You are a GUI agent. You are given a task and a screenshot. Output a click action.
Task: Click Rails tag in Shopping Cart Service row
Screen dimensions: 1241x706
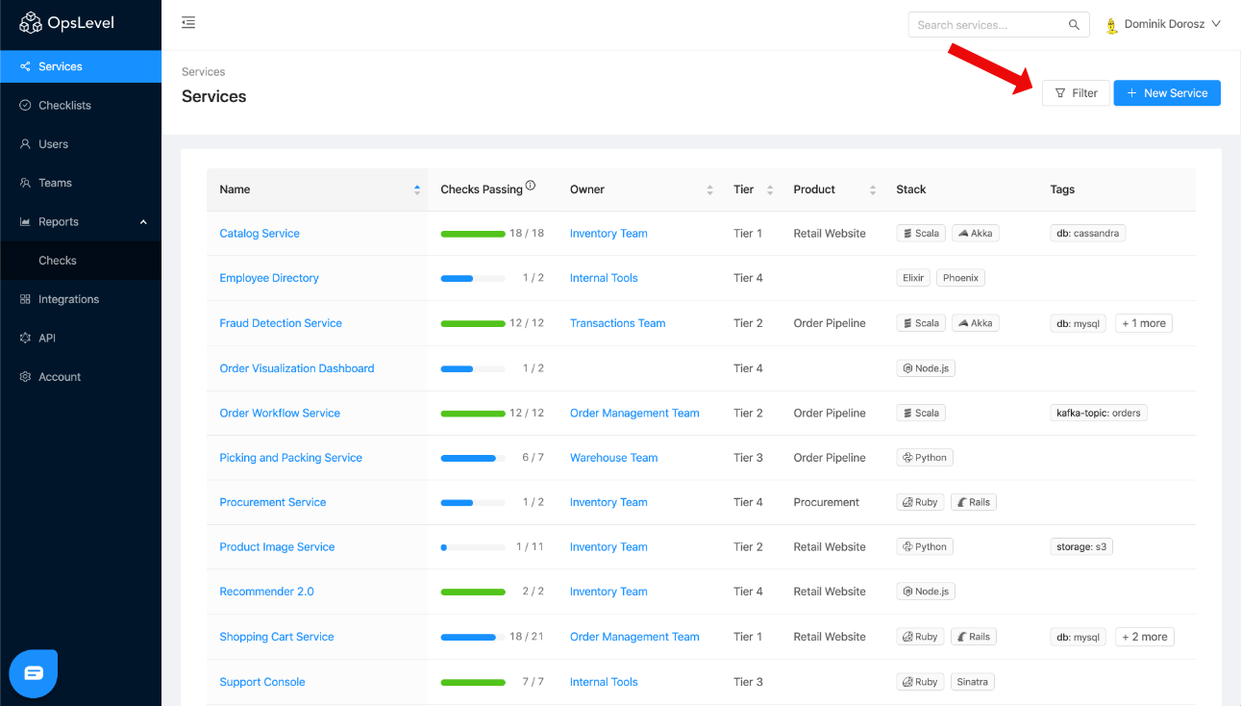click(x=974, y=637)
